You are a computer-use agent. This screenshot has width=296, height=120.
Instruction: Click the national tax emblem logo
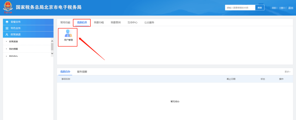(x=8, y=8)
